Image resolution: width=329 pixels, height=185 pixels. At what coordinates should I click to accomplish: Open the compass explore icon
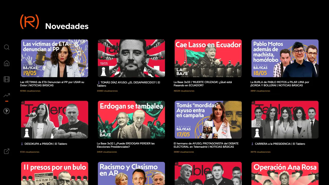[x=7, y=111]
